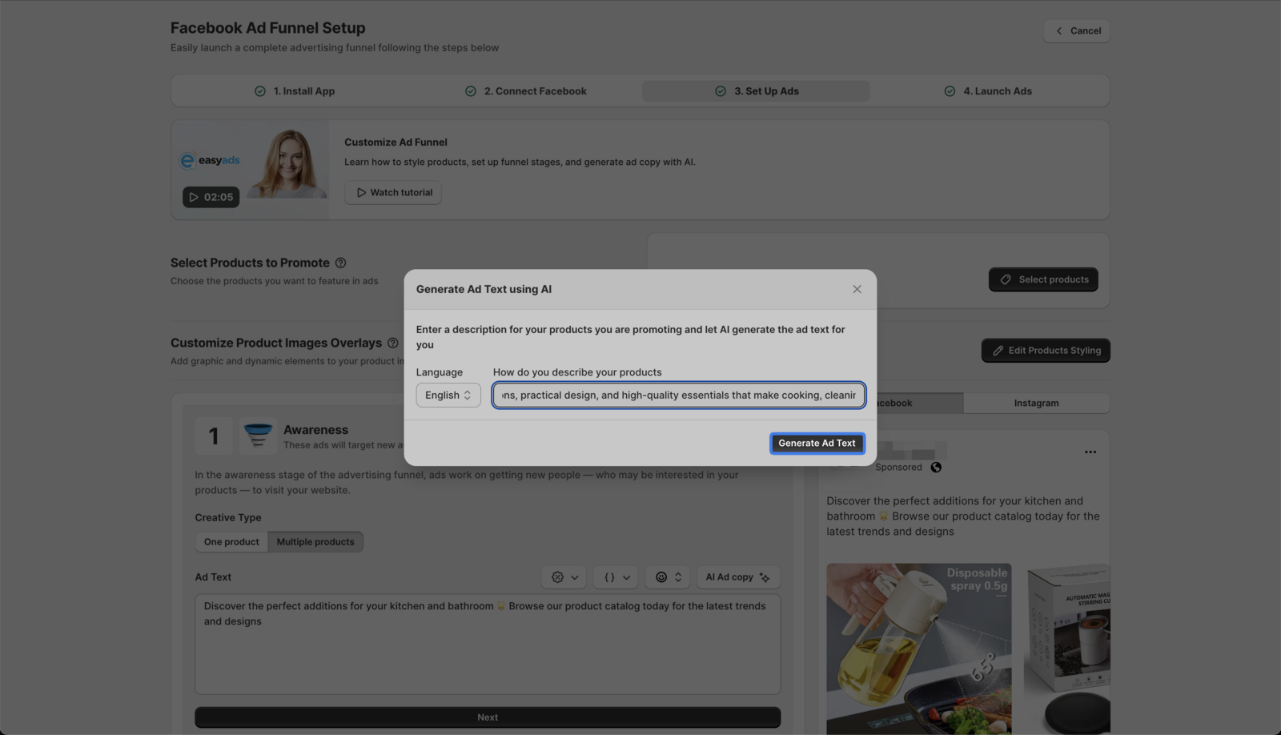Click the Next button below Ad Text
Image resolution: width=1281 pixels, height=735 pixels.
click(487, 717)
